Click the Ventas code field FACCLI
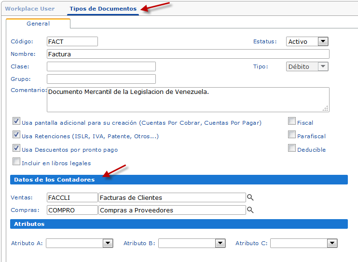The image size is (358, 262). 72,197
